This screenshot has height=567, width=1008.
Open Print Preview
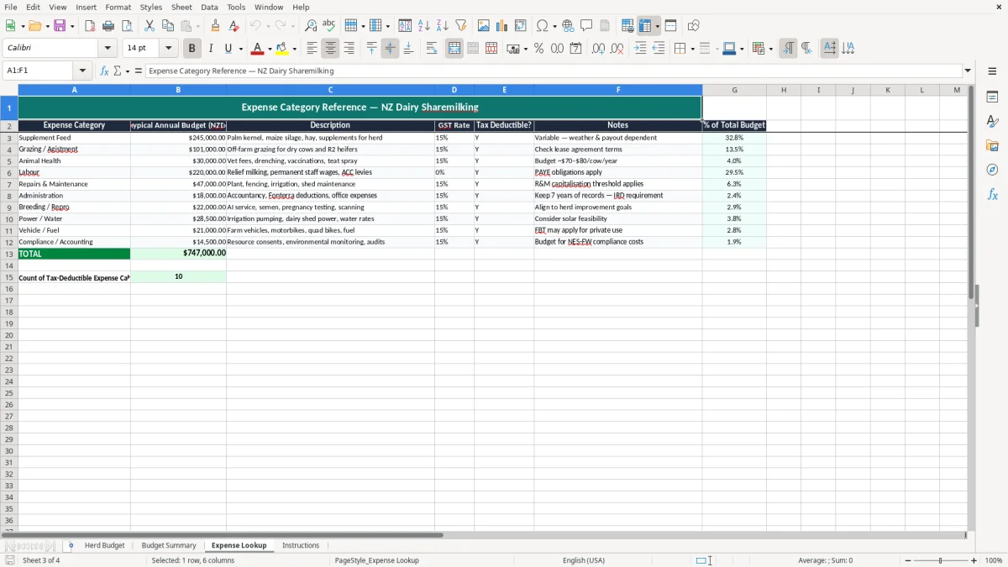point(127,26)
